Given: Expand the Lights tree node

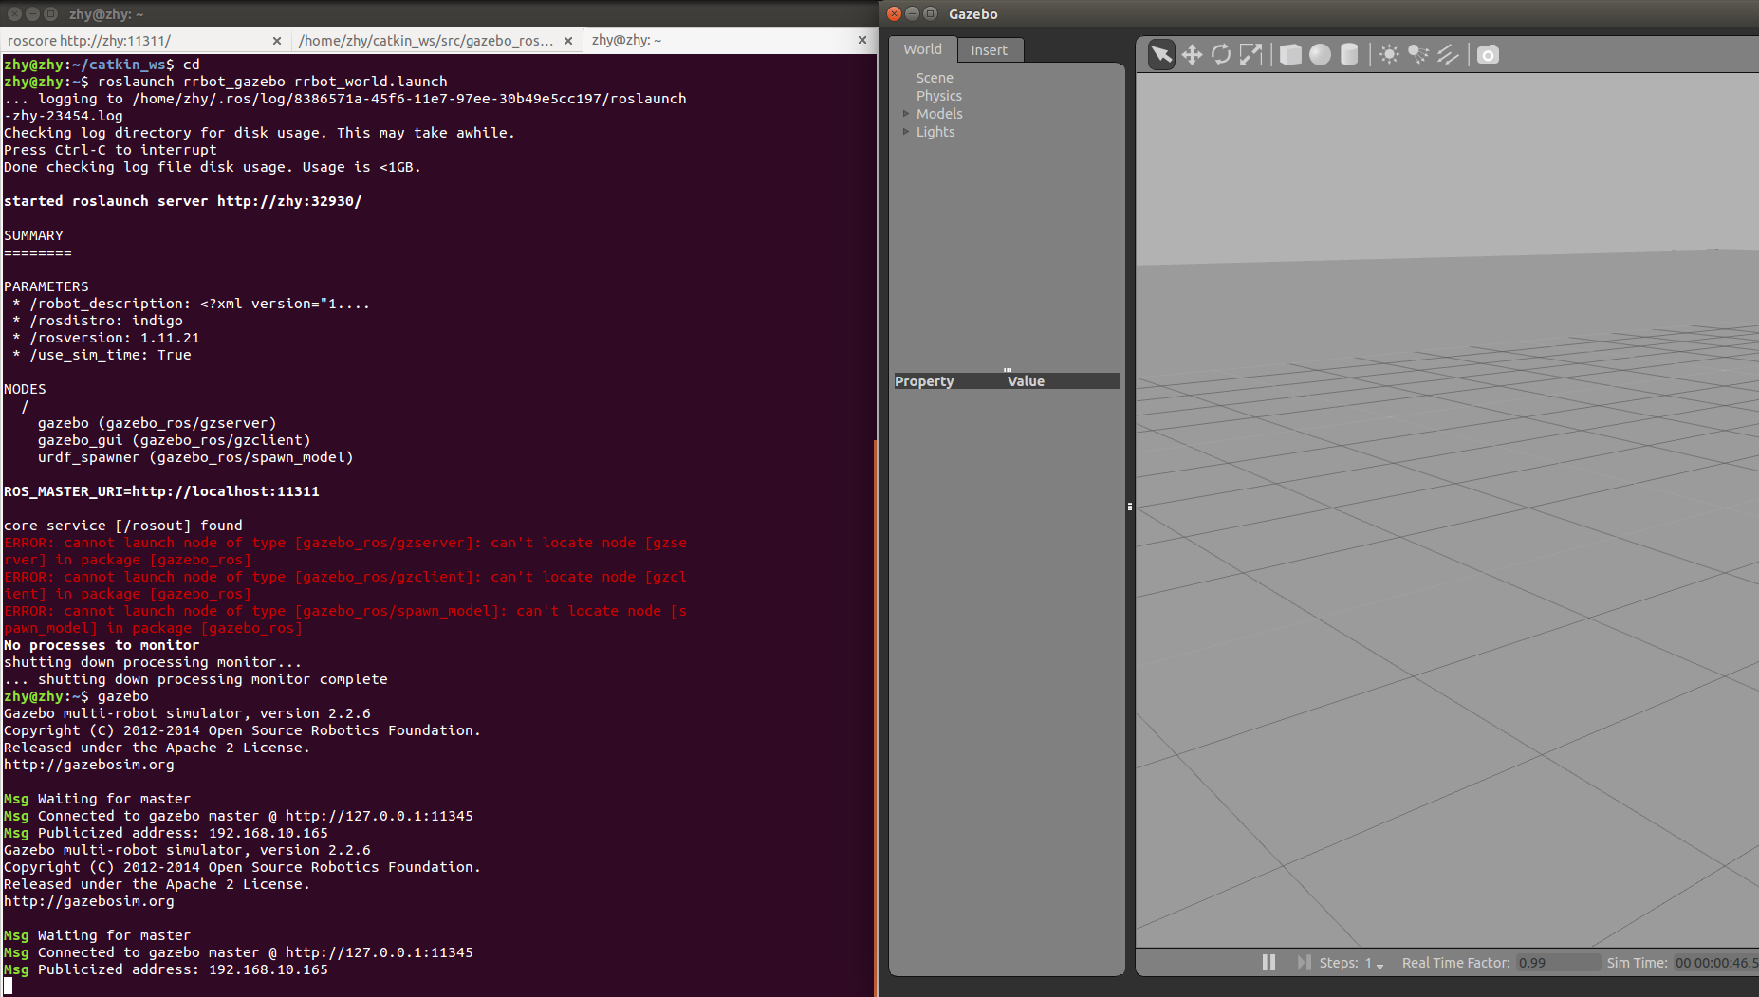Looking at the screenshot, I should click(x=906, y=132).
